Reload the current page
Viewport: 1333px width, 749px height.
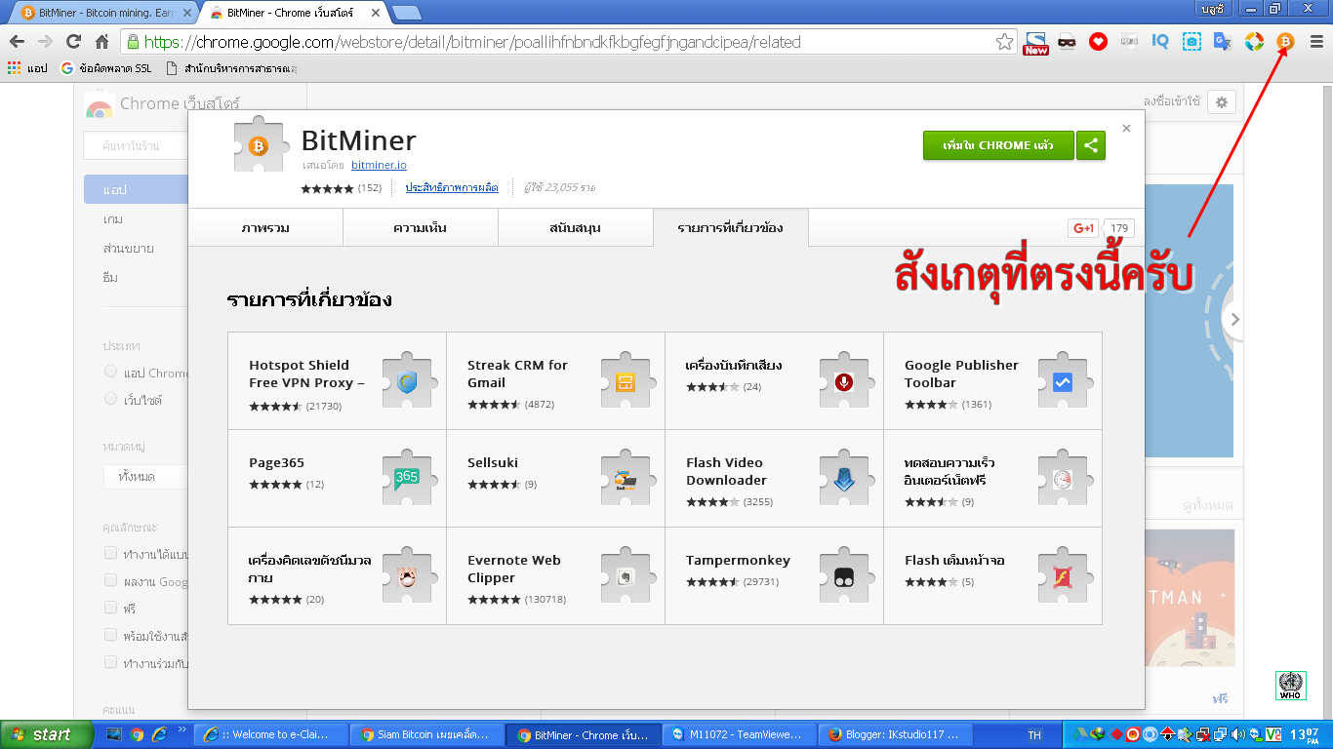point(73,42)
